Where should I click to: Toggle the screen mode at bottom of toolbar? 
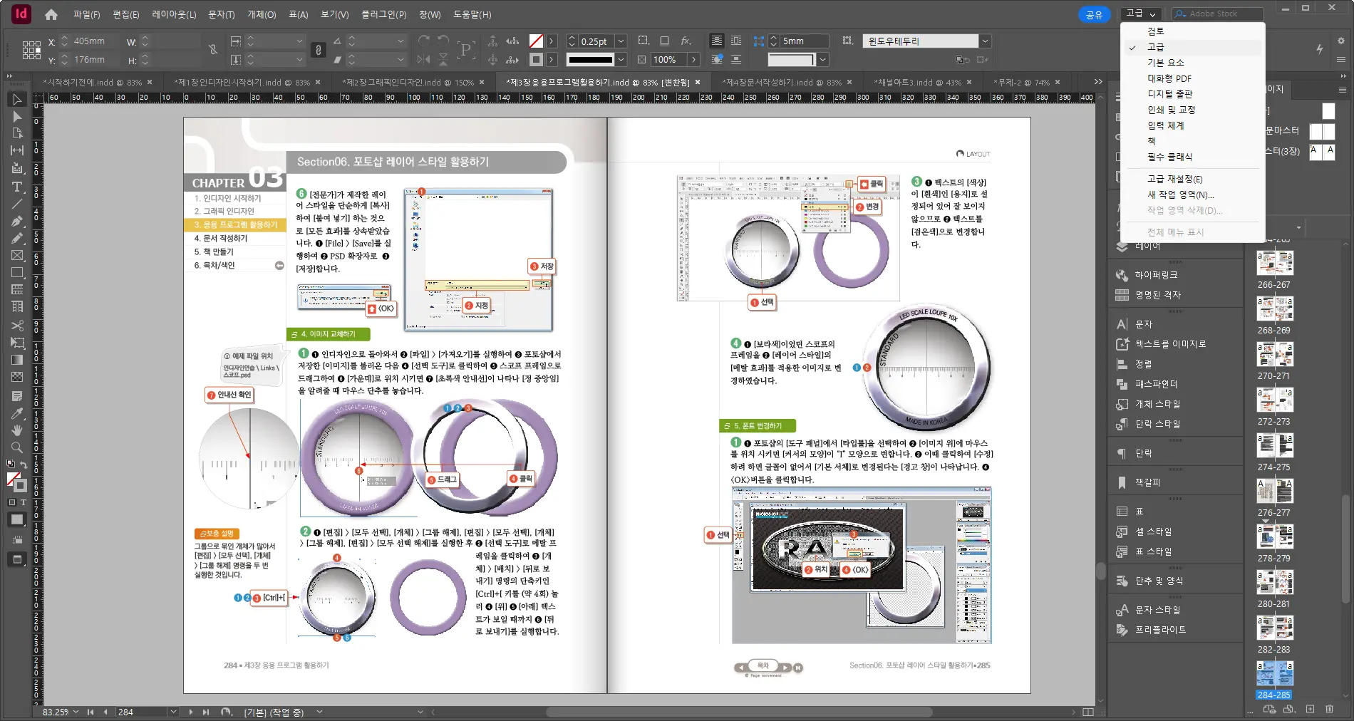pyautogui.click(x=17, y=560)
